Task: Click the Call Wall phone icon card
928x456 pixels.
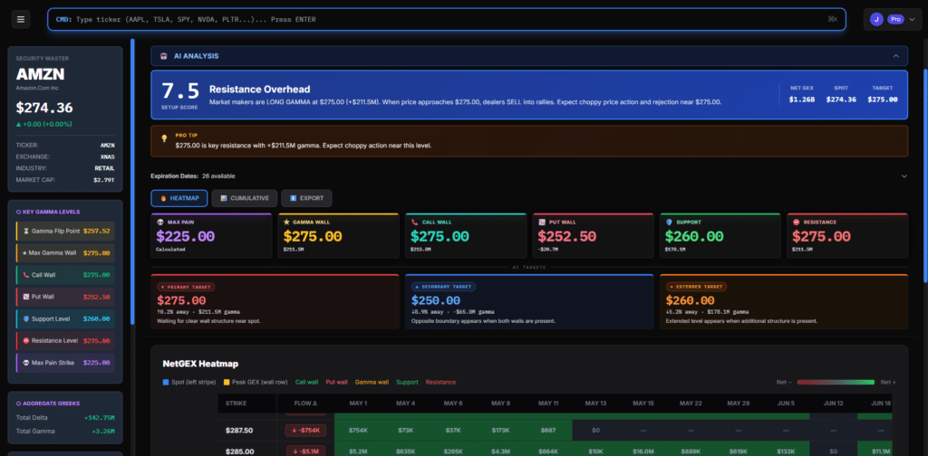Action: (x=415, y=222)
